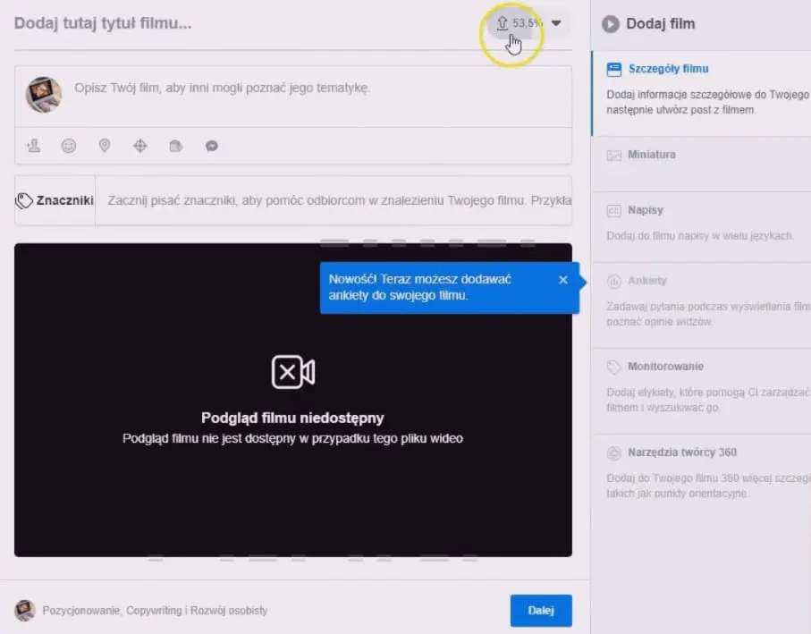This screenshot has height=634, width=811.
Task: Click the Szczegóły filmu icon
Action: pyautogui.click(x=614, y=69)
